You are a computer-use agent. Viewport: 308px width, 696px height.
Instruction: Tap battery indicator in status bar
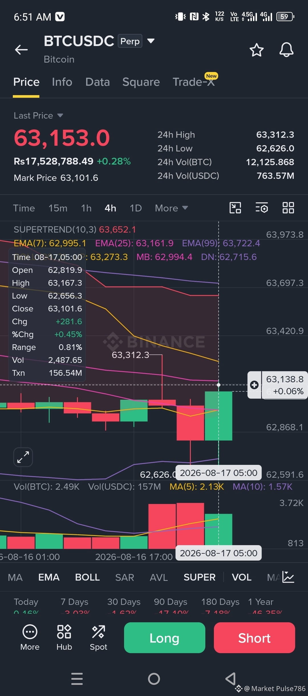click(285, 17)
